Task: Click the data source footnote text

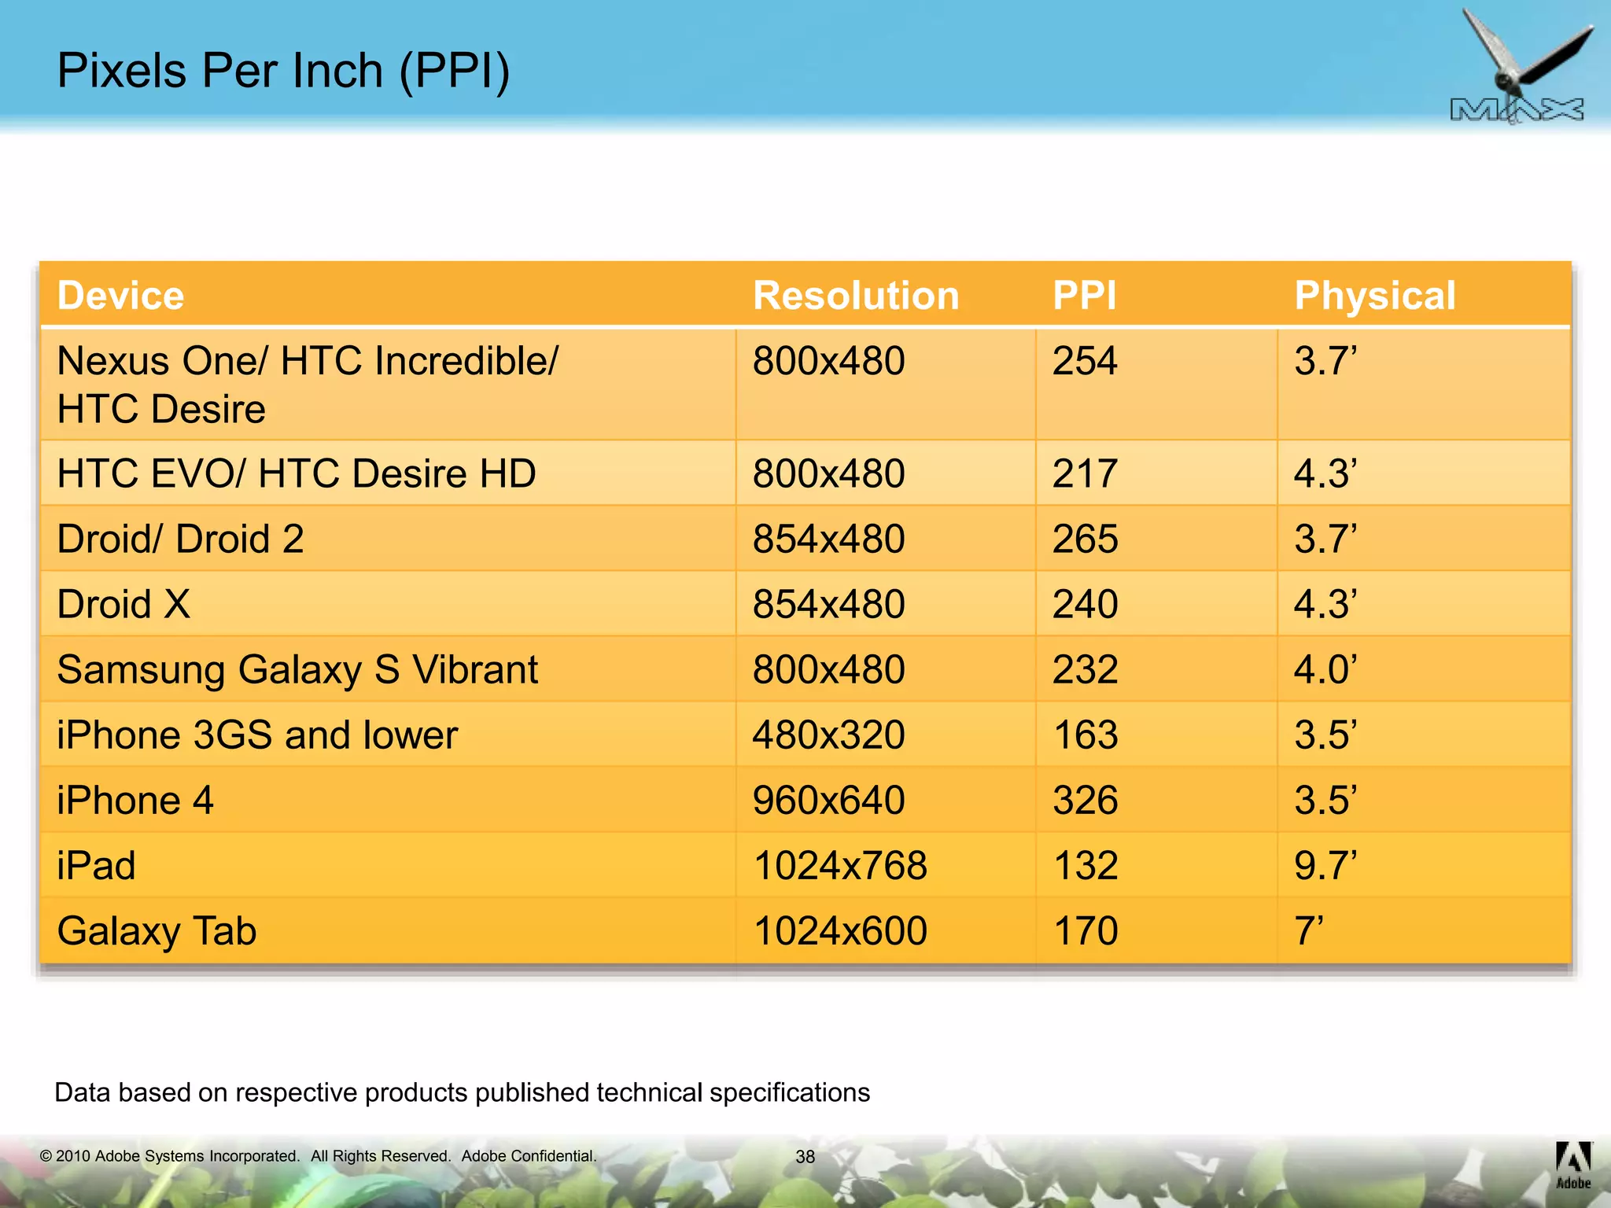Action: pyautogui.click(x=462, y=1092)
